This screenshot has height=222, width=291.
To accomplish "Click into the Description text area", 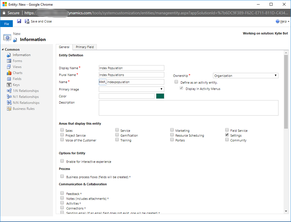I will coord(188,108).
